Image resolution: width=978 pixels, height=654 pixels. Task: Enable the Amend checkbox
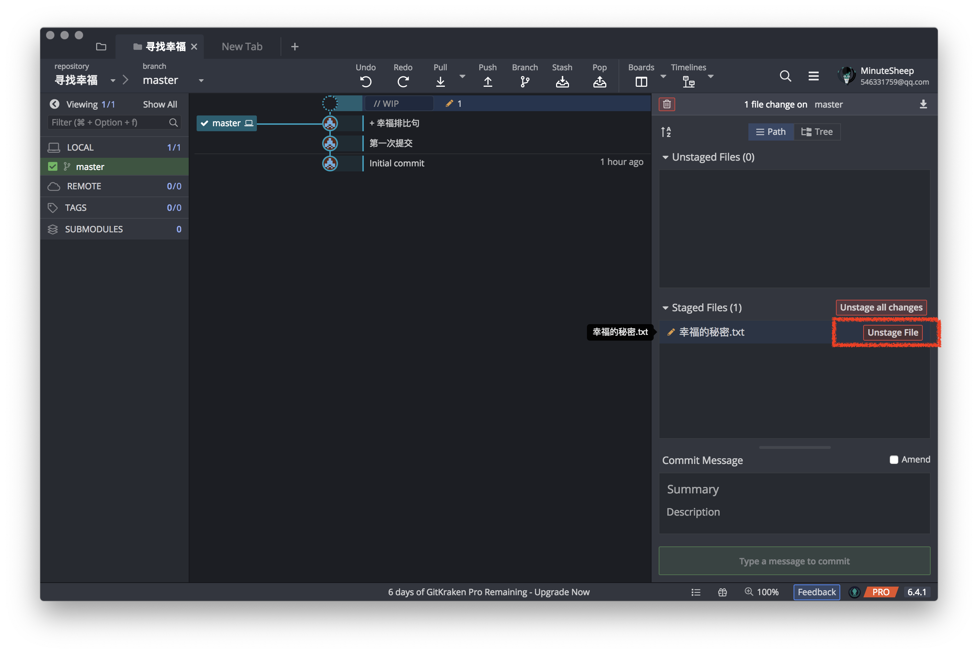pyautogui.click(x=894, y=460)
